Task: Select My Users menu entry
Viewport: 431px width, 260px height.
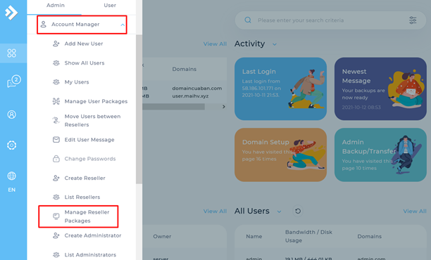Action: [77, 82]
